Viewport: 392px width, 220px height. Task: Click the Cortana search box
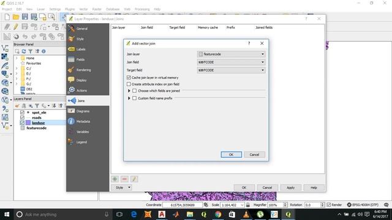[x=62, y=215]
